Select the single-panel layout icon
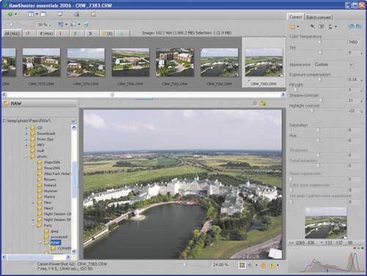The image size is (367, 276). [x=43, y=15]
